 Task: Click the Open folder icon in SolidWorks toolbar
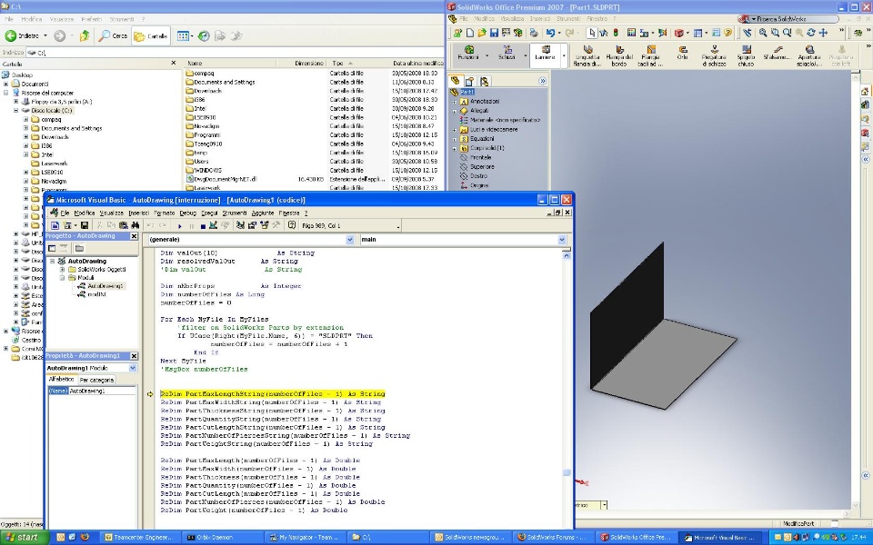(x=482, y=33)
